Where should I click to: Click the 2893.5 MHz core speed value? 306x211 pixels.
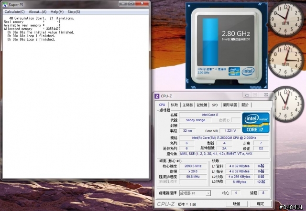[x=193, y=166]
